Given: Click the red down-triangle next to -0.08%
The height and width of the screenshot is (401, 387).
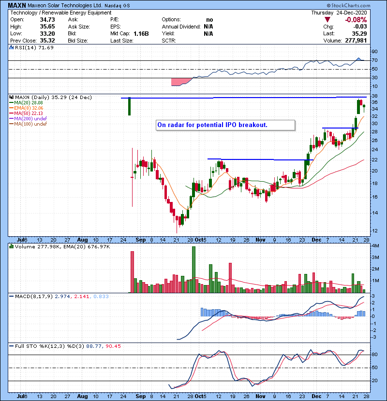Looking at the screenshot, I should [x=327, y=19].
